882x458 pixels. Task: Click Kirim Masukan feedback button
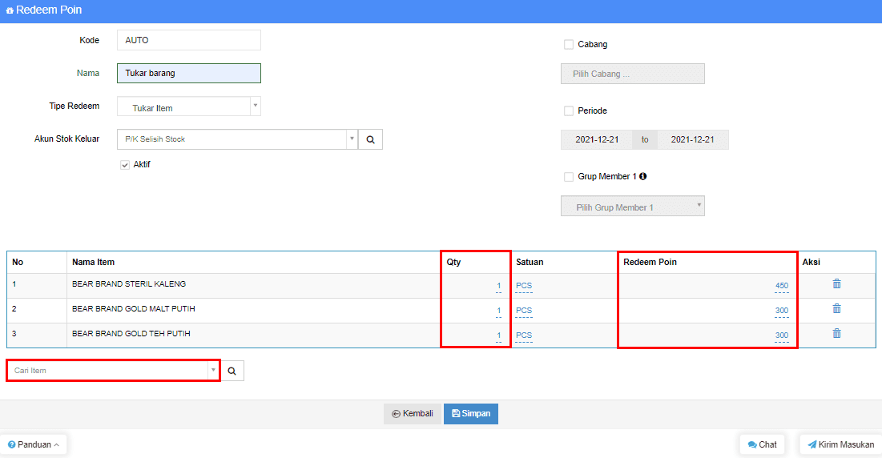841,444
